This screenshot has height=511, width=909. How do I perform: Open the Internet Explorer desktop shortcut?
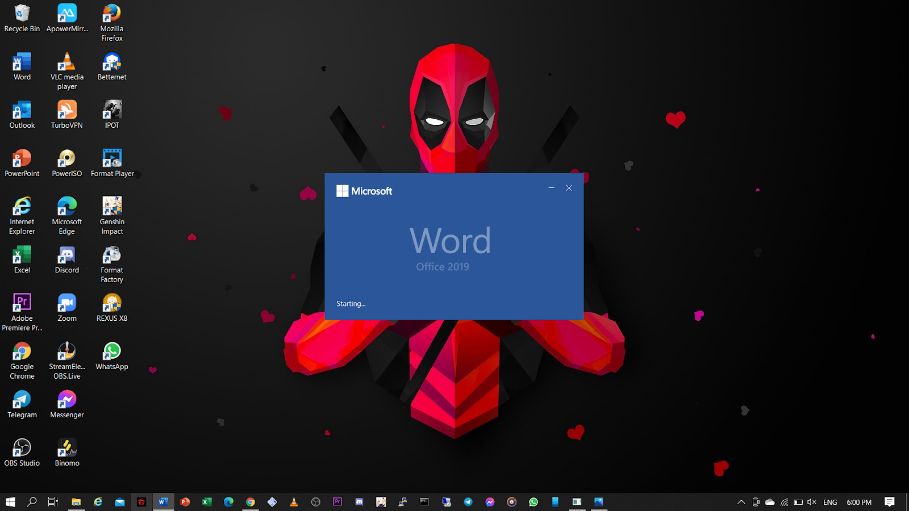pyautogui.click(x=22, y=216)
